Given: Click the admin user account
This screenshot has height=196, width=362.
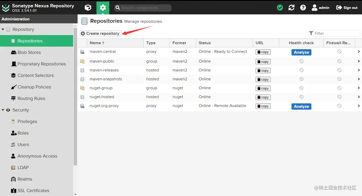Looking at the screenshot, I should pyautogui.click(x=320, y=8).
